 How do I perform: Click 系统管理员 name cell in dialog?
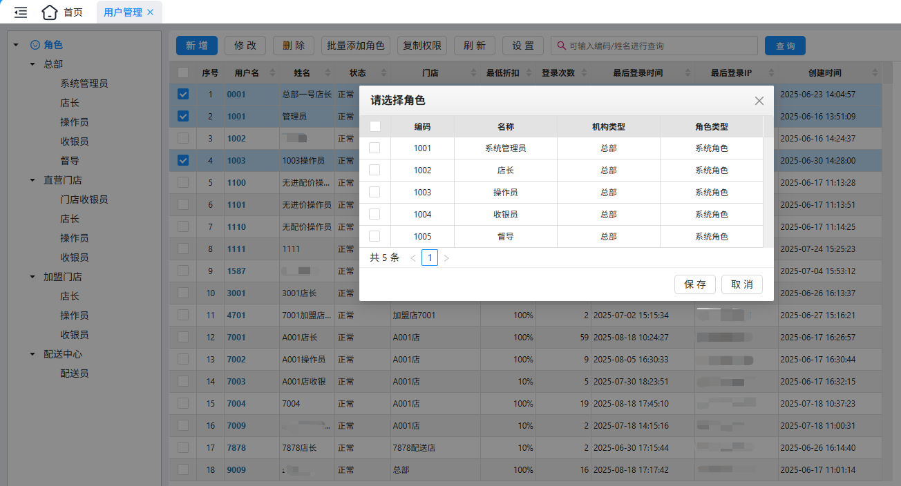506,148
